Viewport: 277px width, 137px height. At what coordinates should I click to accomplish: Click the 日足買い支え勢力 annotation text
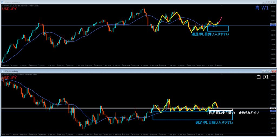[x=222, y=113]
